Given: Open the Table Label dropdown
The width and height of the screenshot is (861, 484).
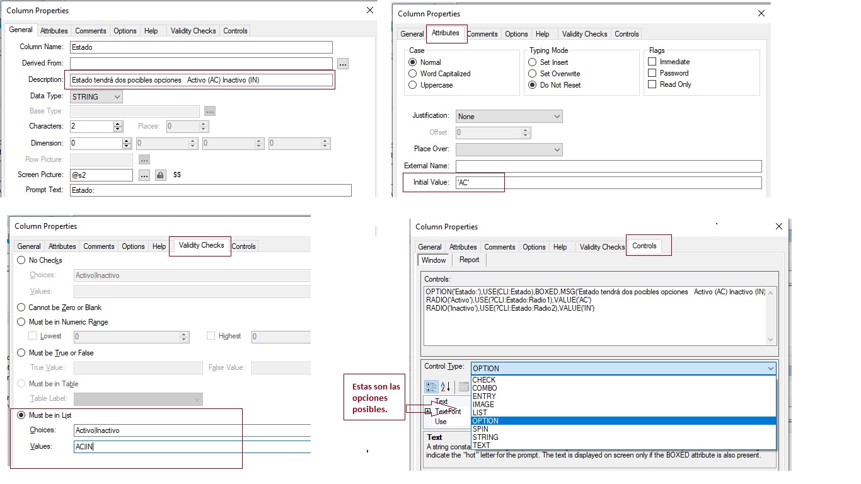Looking at the screenshot, I should [138, 399].
